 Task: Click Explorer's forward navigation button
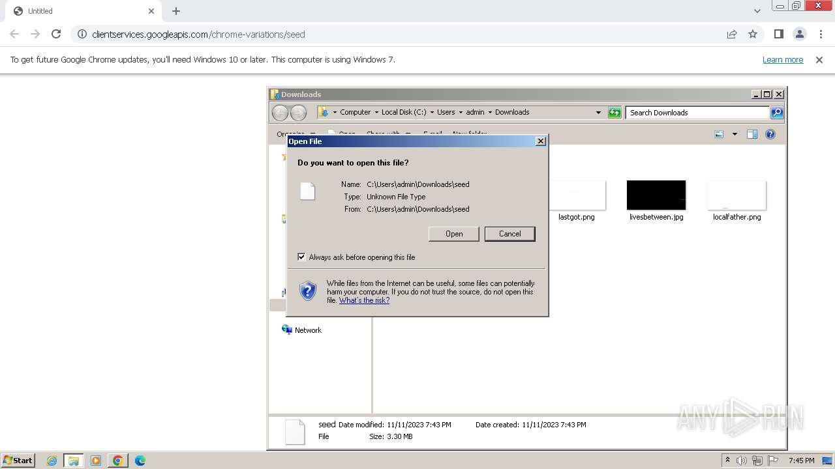(298, 113)
